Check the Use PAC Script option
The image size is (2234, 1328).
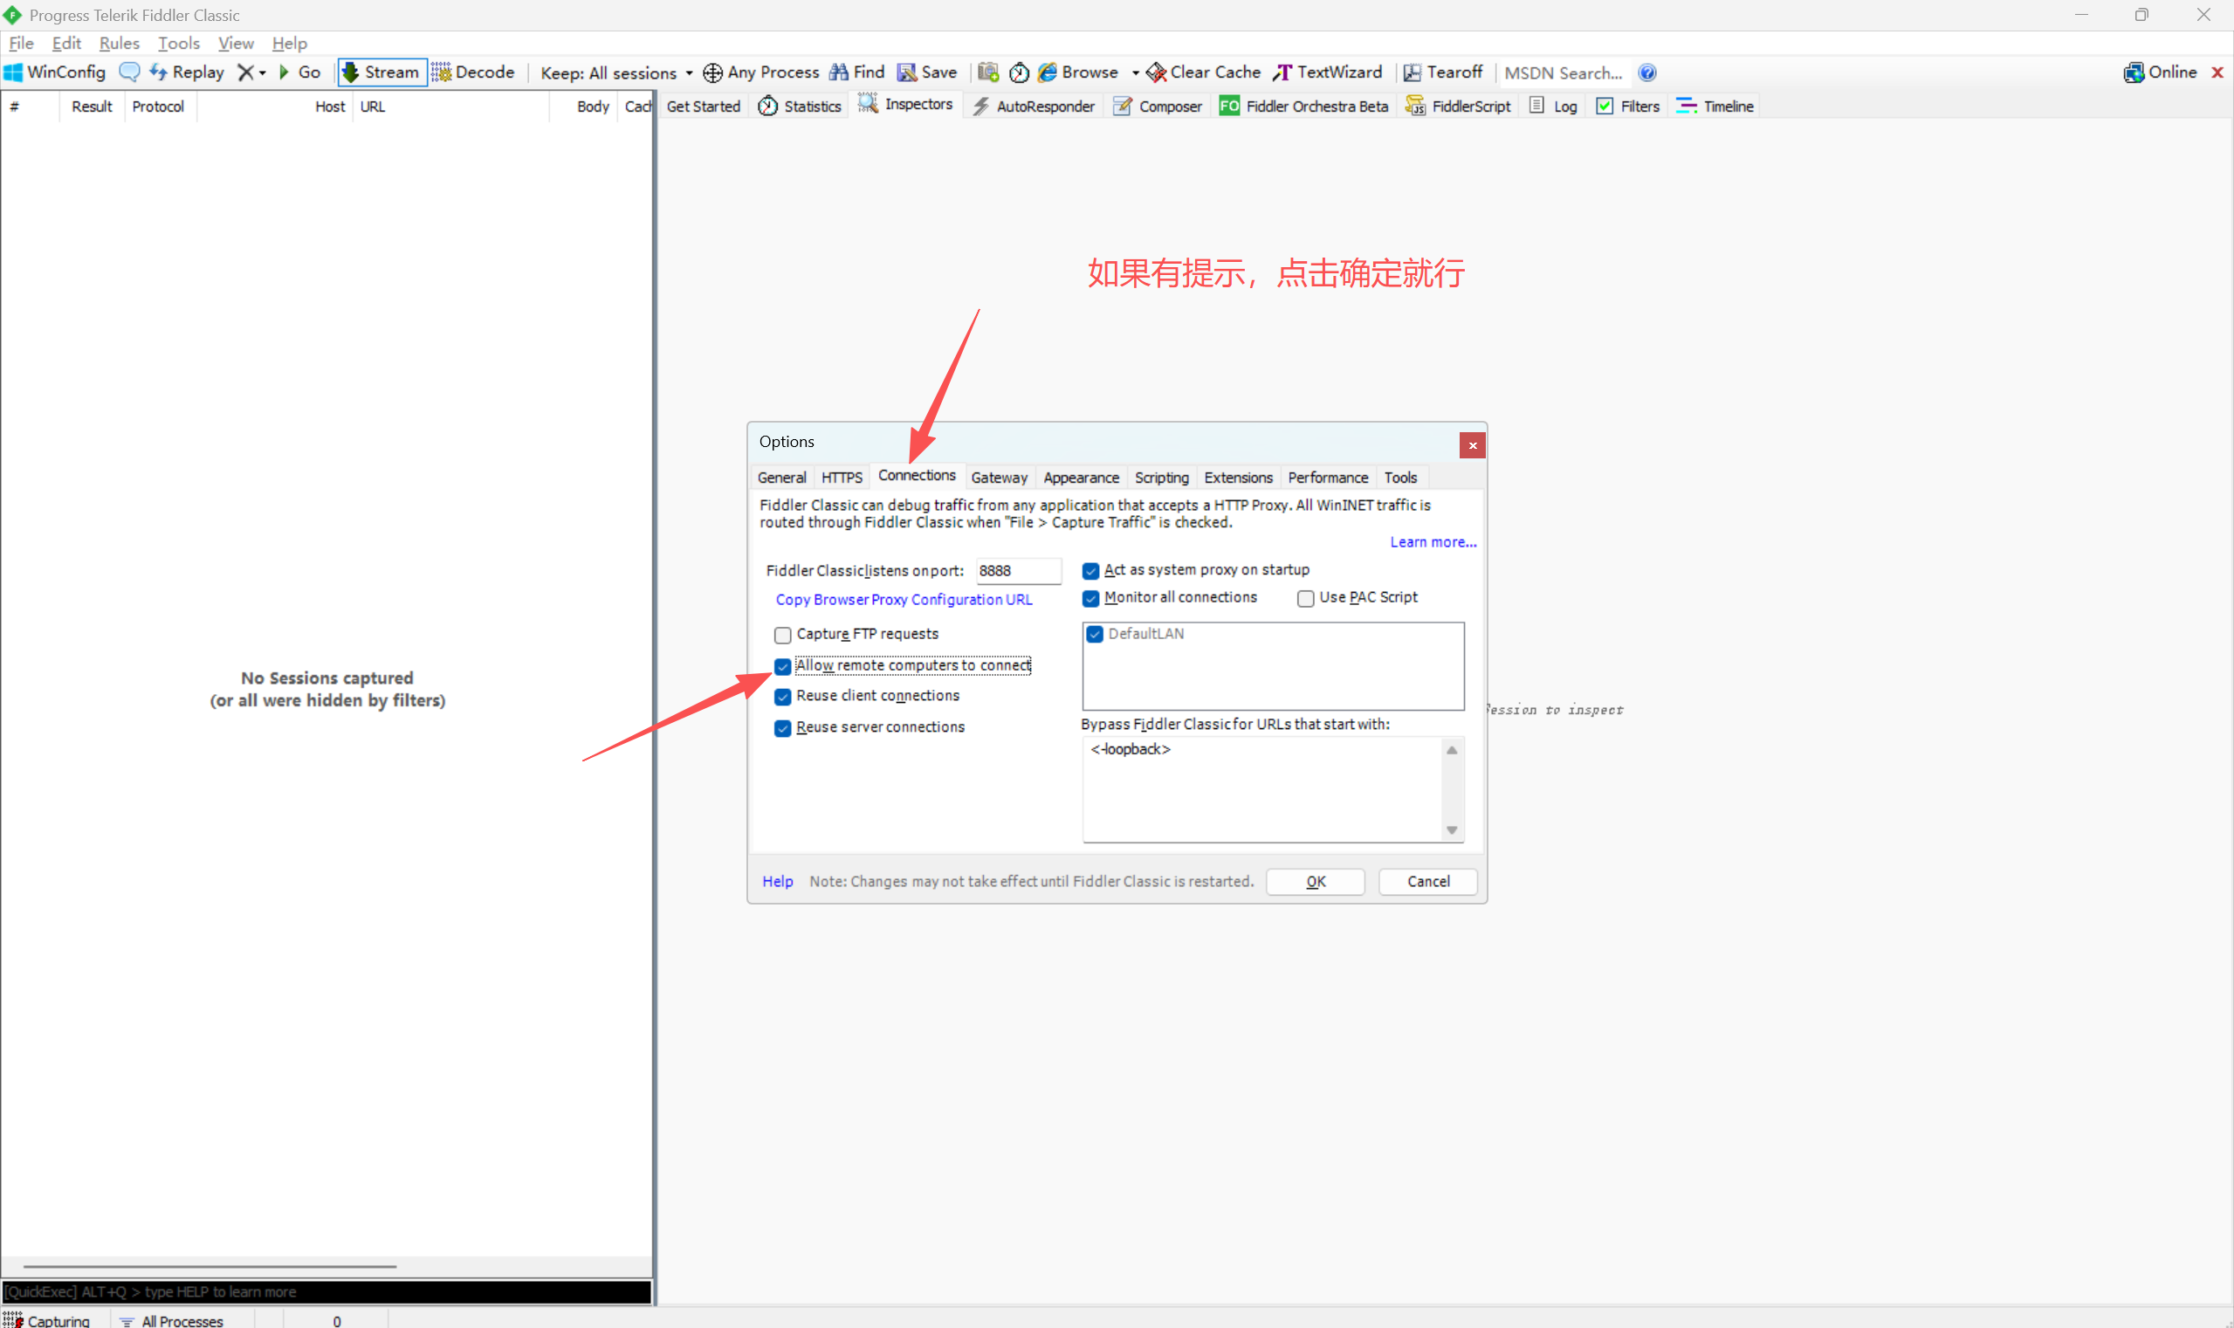point(1305,598)
